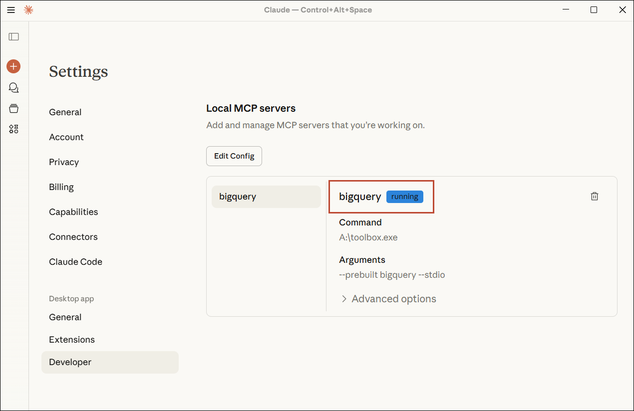Click the Arguments label
The height and width of the screenshot is (411, 634).
[362, 260]
